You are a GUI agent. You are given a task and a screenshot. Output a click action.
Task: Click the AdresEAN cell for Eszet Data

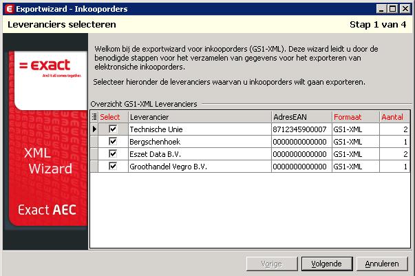[x=301, y=154]
